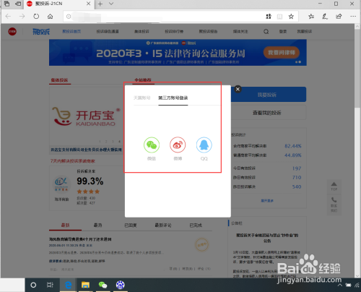The height and width of the screenshot is (292, 361).
Task: Select carousel slide number 4
Action: (119, 142)
